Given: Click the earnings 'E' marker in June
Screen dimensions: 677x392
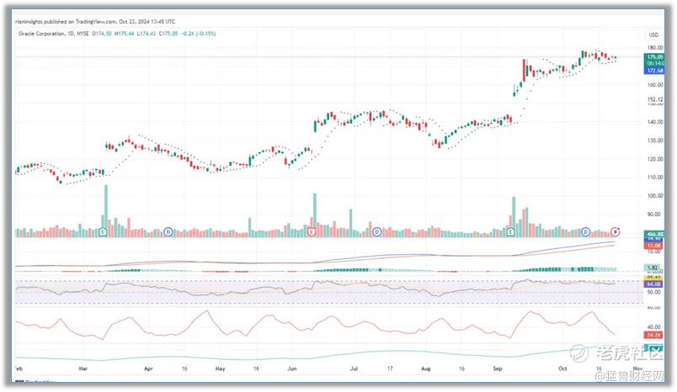Looking at the screenshot, I should tap(312, 232).
